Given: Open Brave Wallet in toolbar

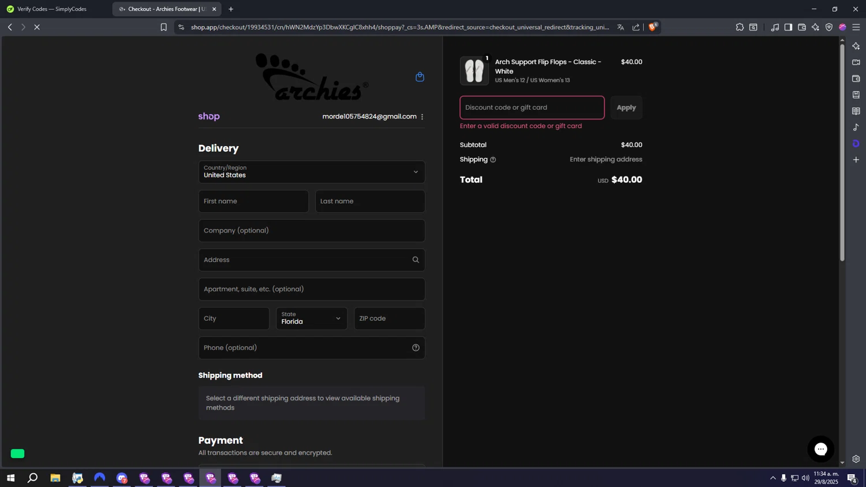Looking at the screenshot, I should click(x=802, y=27).
